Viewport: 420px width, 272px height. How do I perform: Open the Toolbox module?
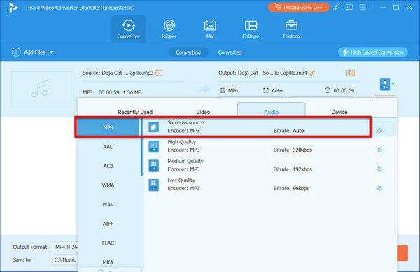tap(291, 29)
